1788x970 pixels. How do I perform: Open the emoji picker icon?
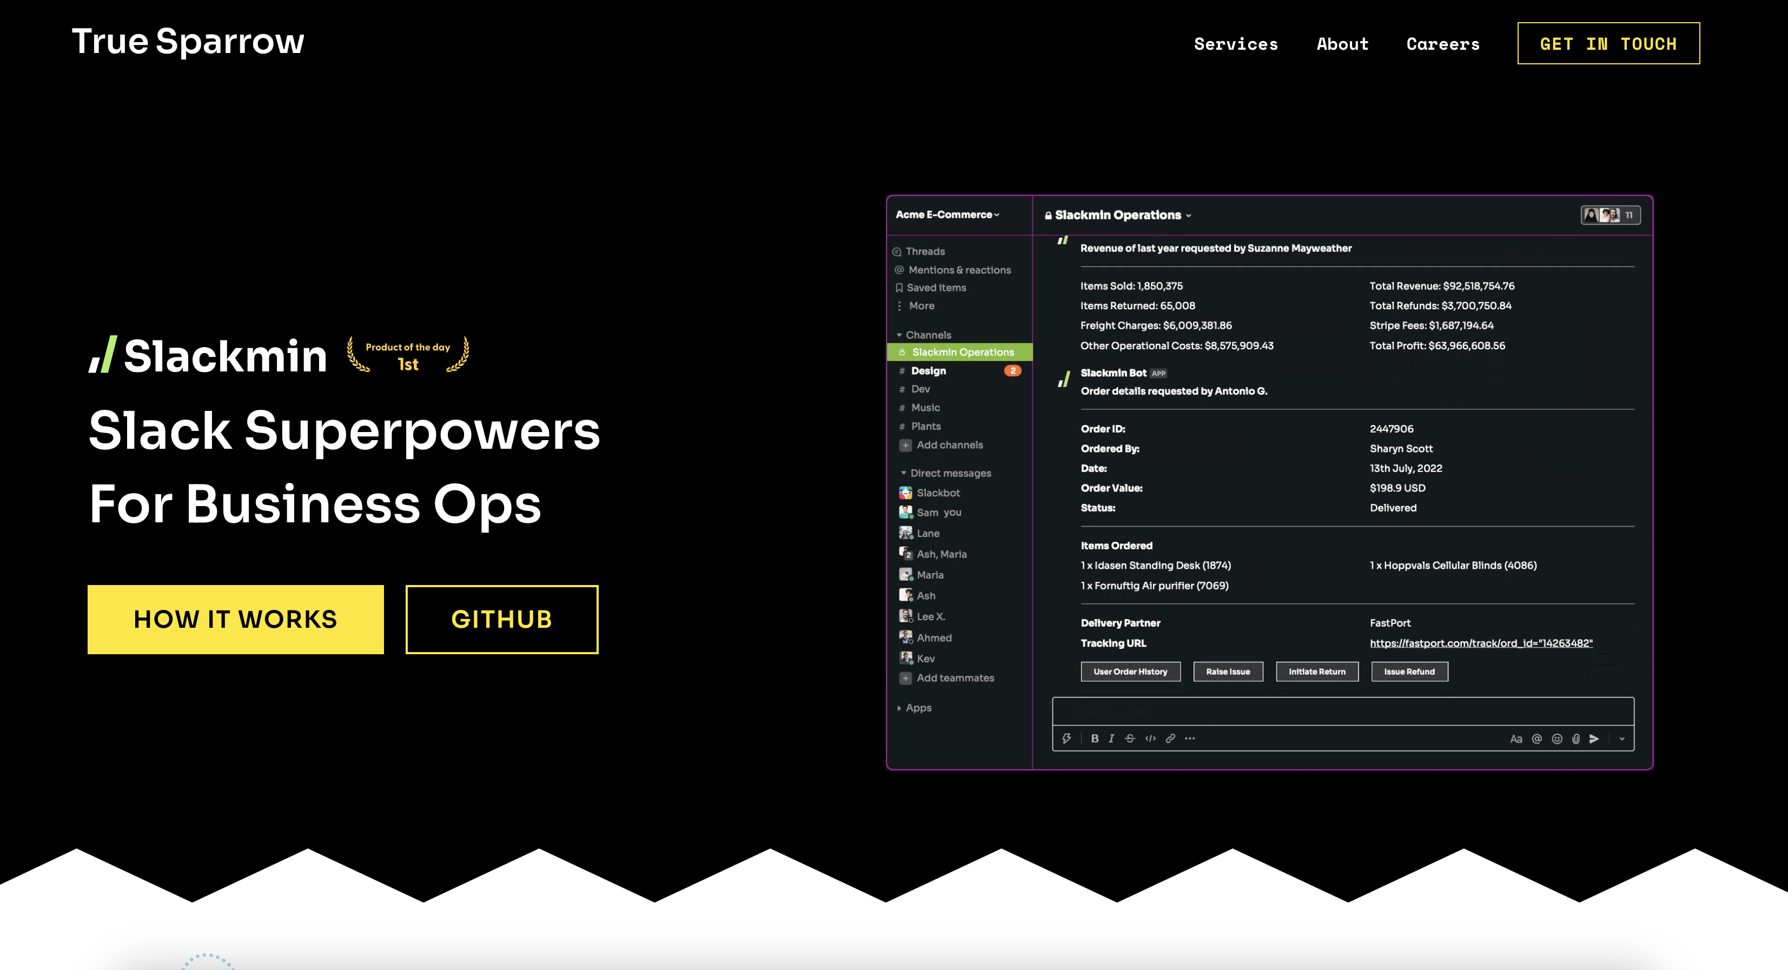(1557, 739)
